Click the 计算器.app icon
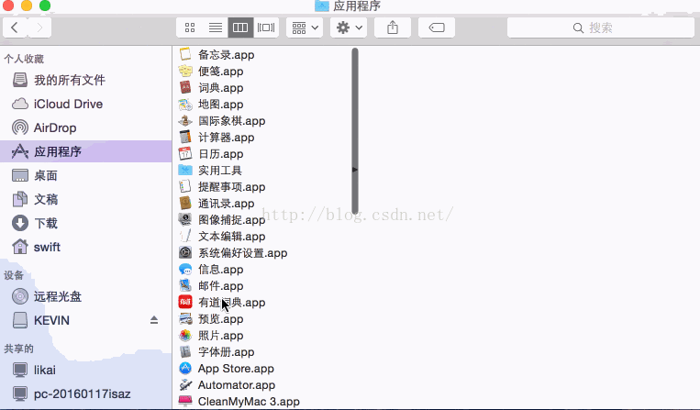This screenshot has height=410, width=700. pyautogui.click(x=185, y=137)
